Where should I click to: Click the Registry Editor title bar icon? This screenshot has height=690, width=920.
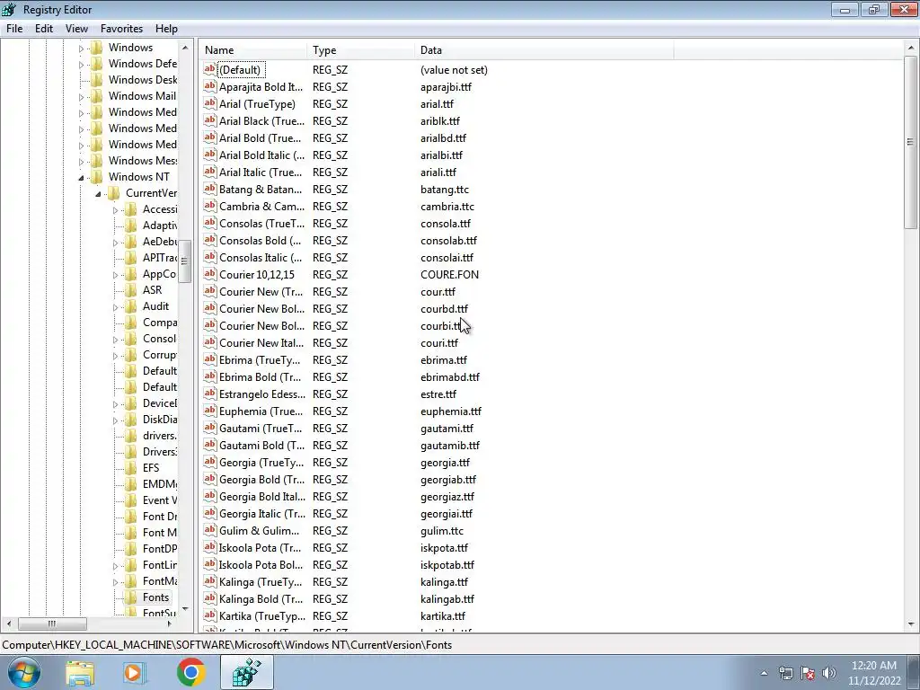tap(9, 9)
